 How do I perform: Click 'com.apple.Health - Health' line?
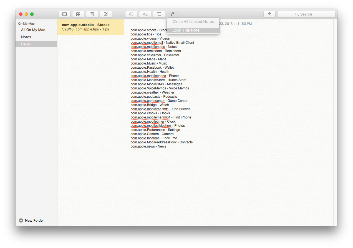pos(150,72)
